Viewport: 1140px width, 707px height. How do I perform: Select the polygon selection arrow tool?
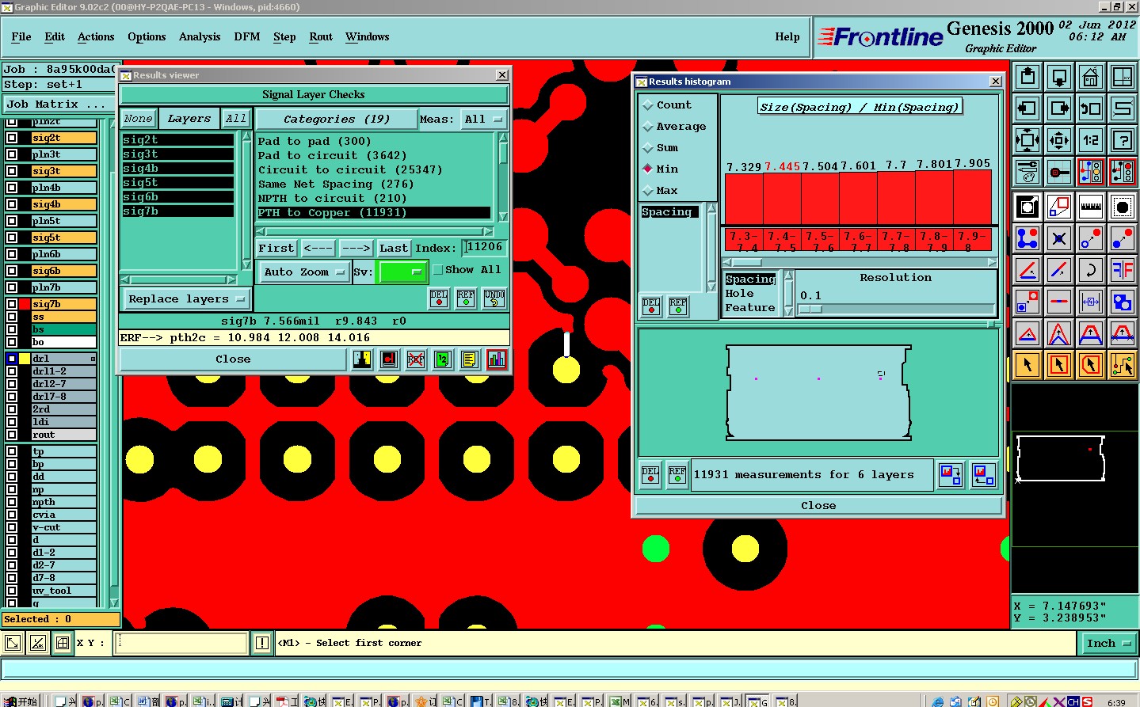pos(1091,365)
